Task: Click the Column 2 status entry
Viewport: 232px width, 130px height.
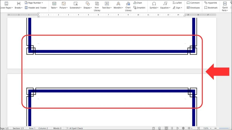Action: [x=43, y=128]
